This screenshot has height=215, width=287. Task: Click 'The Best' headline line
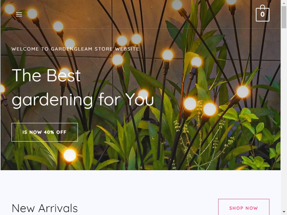[46, 75]
